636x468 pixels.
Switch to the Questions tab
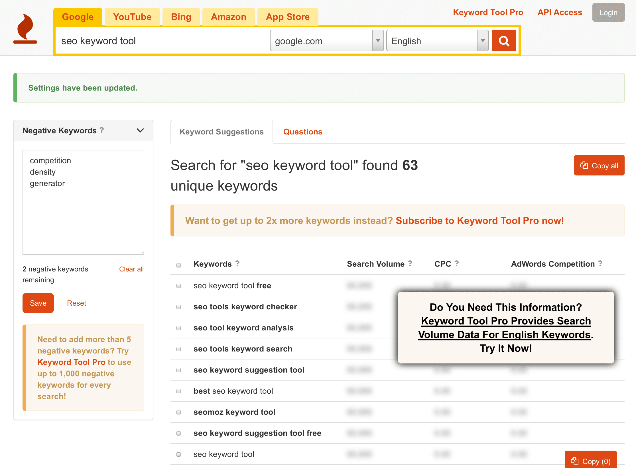303,131
